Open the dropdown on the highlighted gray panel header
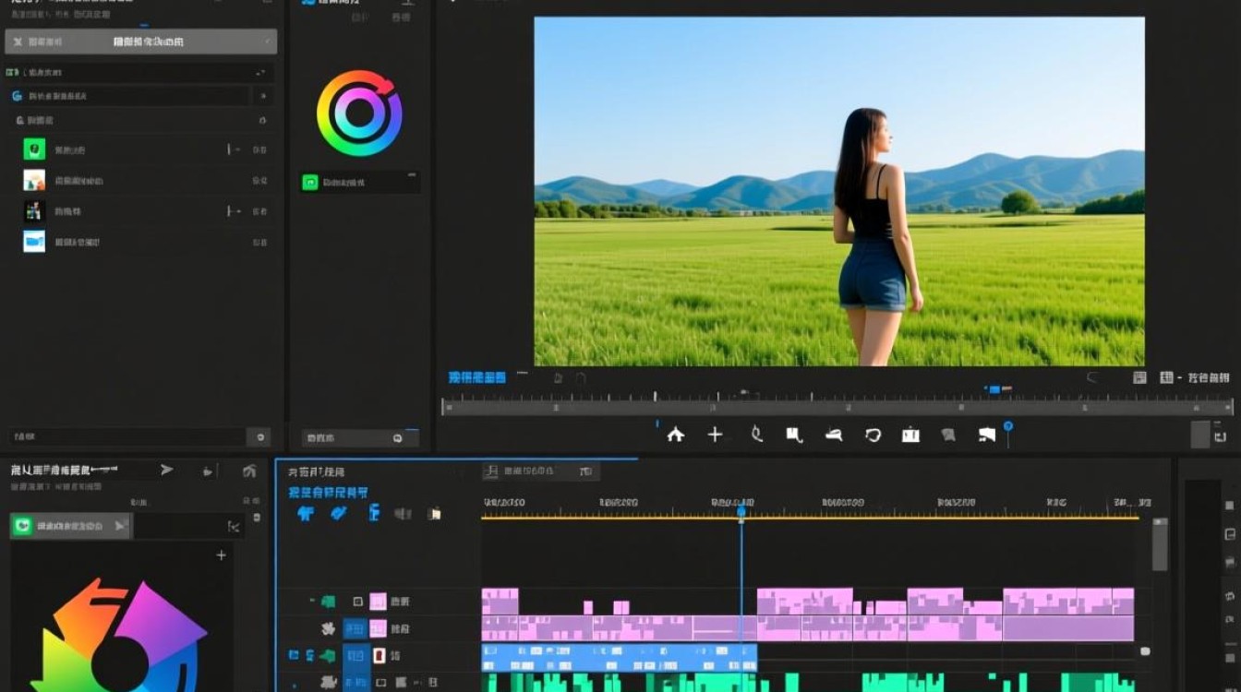 pos(269,42)
